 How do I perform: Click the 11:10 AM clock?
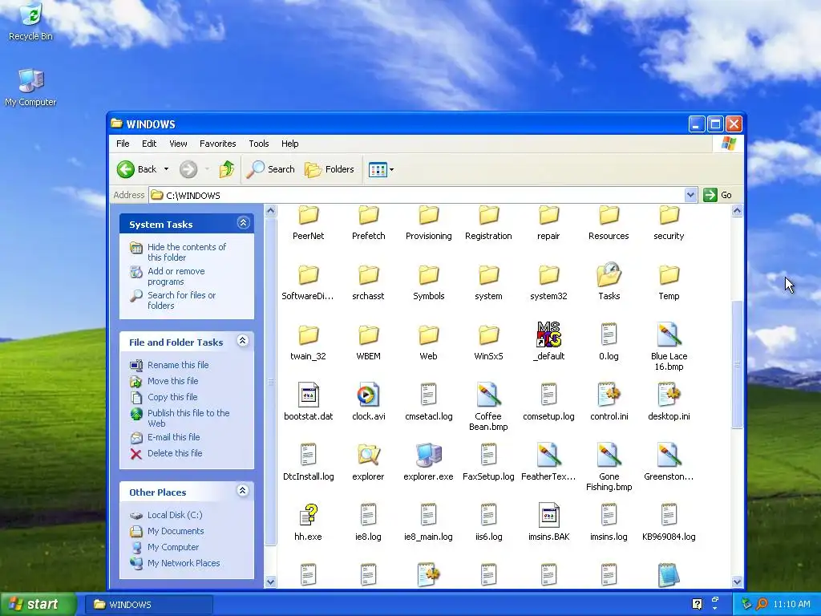pos(791,604)
